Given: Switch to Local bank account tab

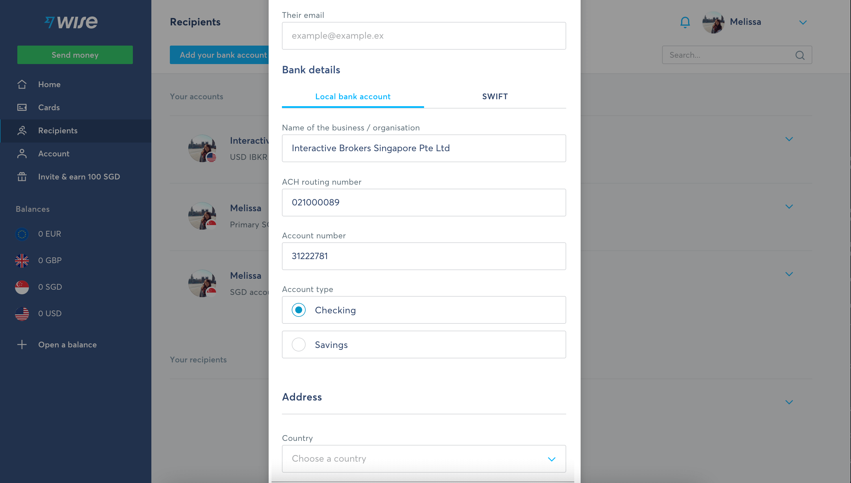Looking at the screenshot, I should [x=353, y=97].
